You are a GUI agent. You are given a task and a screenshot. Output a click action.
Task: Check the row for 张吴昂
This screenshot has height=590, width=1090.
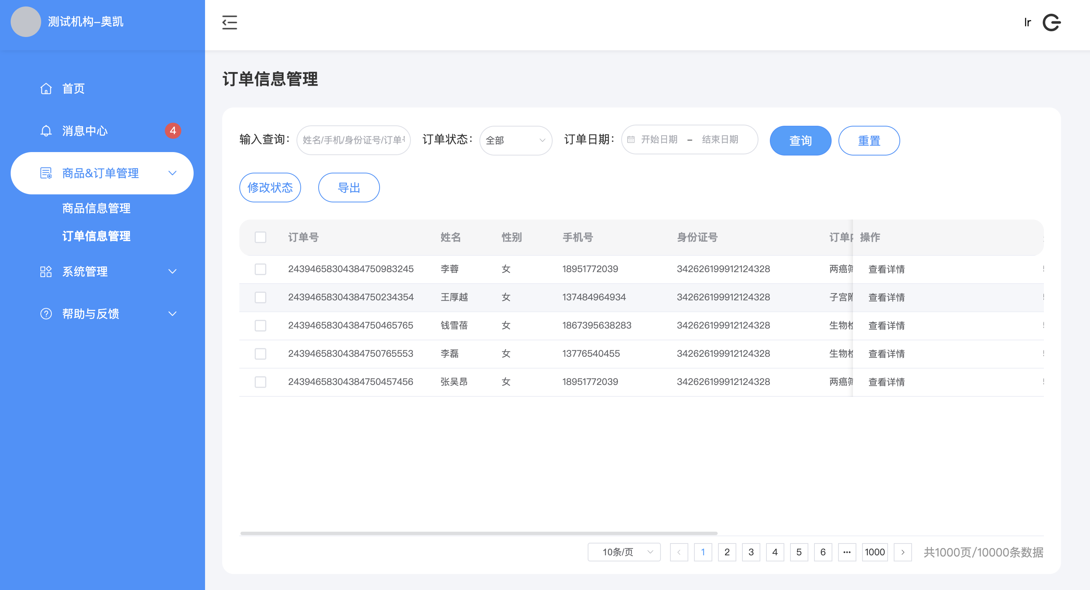[x=260, y=382]
